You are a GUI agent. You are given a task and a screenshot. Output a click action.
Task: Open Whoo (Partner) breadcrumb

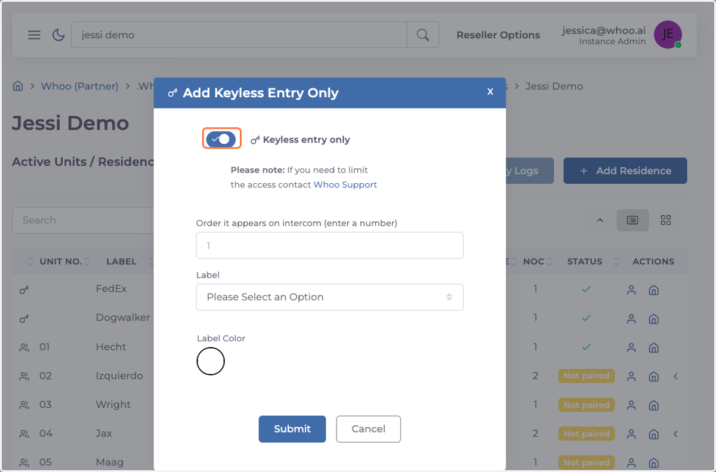point(79,86)
